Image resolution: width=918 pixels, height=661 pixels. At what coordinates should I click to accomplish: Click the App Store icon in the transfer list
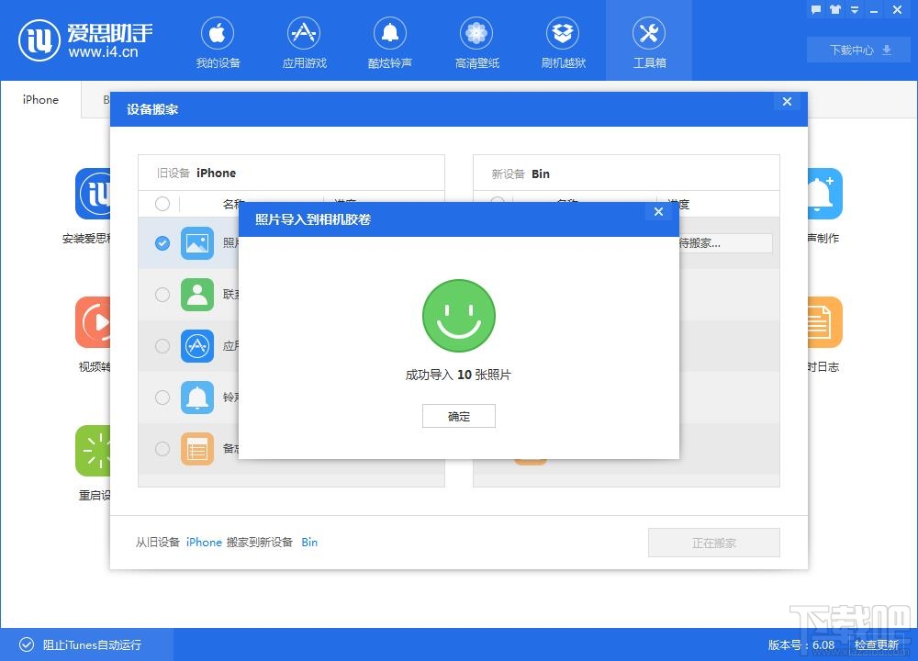[x=197, y=346]
